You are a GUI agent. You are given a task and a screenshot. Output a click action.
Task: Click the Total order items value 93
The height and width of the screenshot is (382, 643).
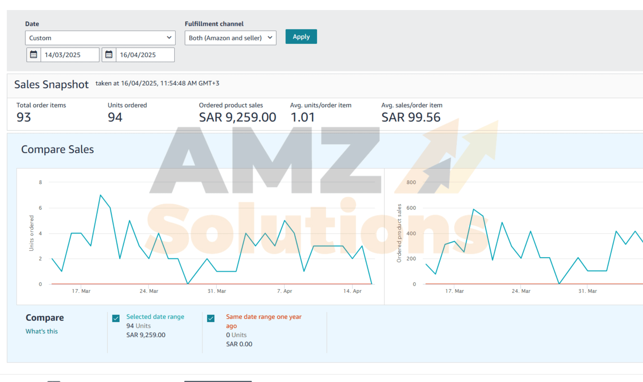pyautogui.click(x=24, y=117)
